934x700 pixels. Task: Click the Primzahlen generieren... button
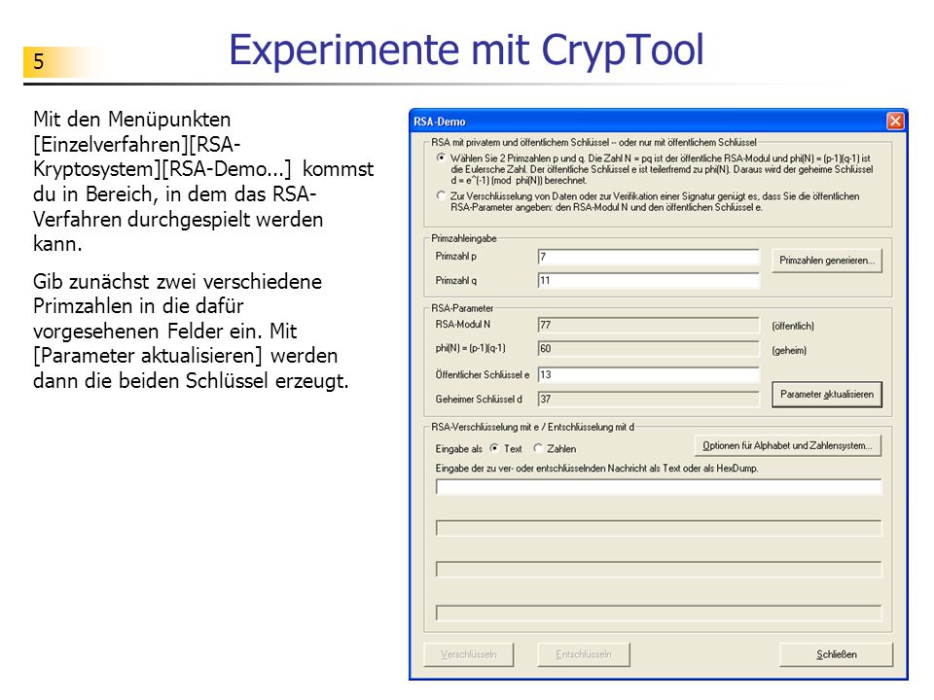(827, 261)
